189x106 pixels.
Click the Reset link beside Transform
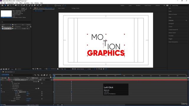(x=28, y=101)
